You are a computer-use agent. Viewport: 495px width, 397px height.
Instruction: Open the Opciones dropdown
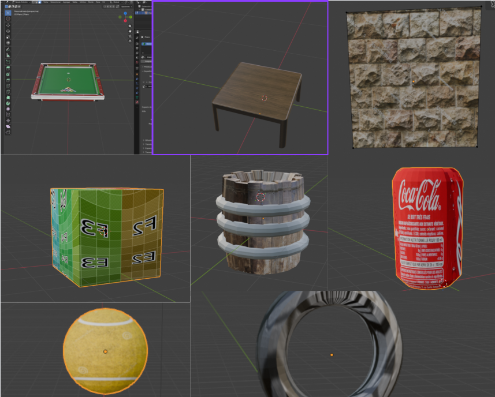pos(126,6)
